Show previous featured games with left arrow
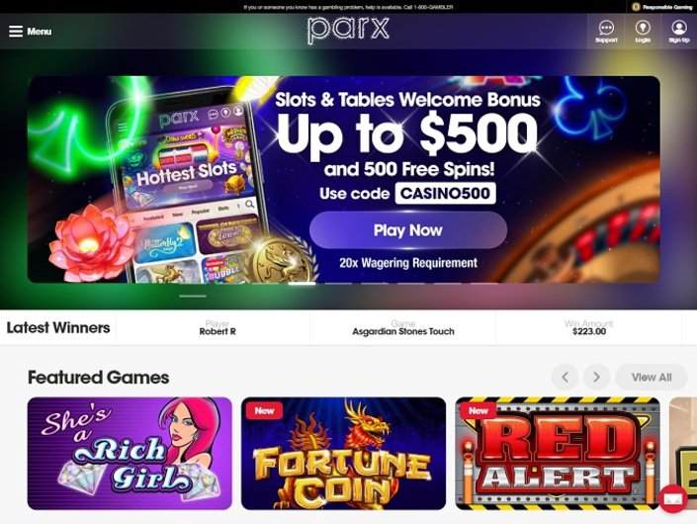 pos(565,378)
